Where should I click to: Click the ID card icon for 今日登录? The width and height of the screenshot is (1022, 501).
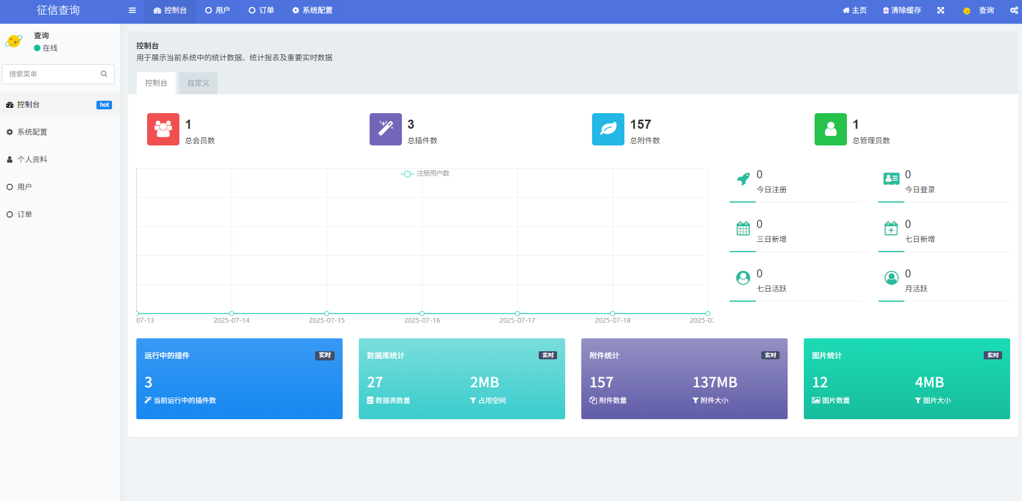(x=891, y=179)
